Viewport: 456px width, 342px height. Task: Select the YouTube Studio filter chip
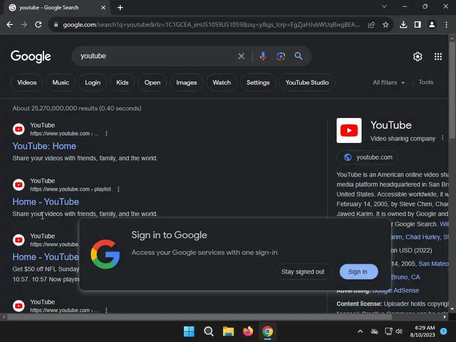[307, 82]
